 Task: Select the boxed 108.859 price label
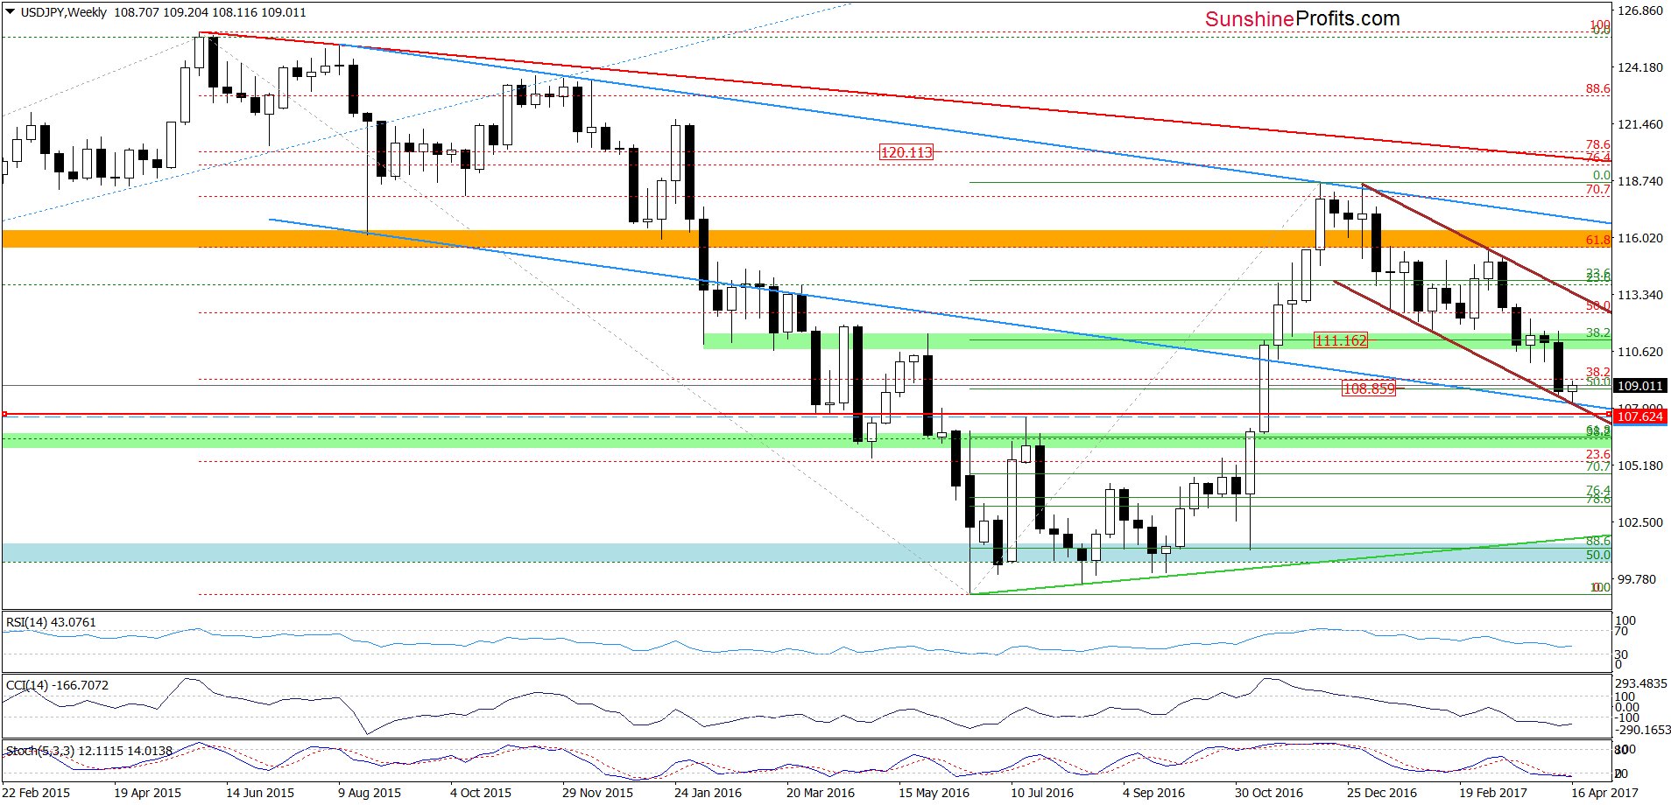point(1369,388)
